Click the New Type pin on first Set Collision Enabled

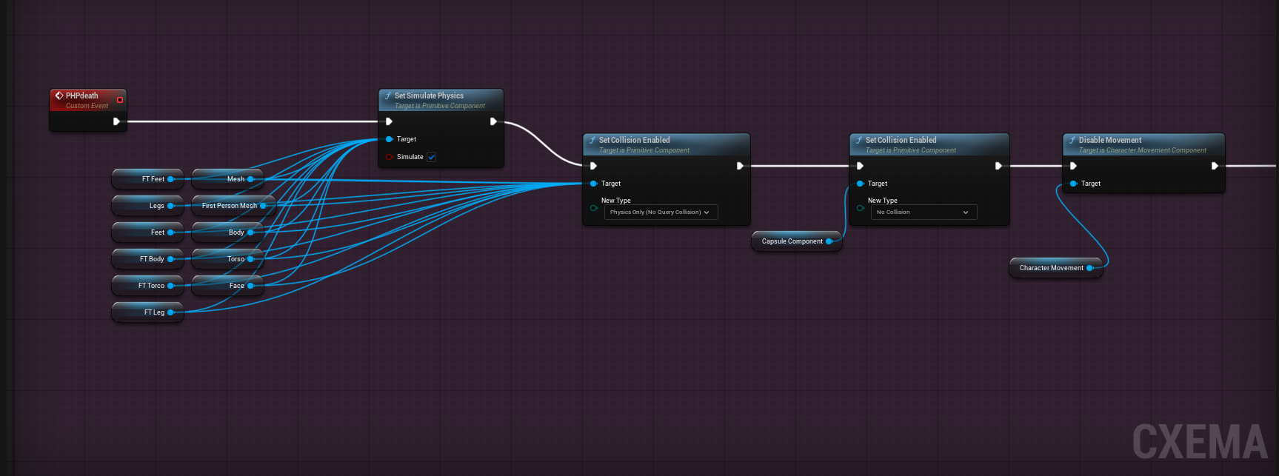pos(593,208)
